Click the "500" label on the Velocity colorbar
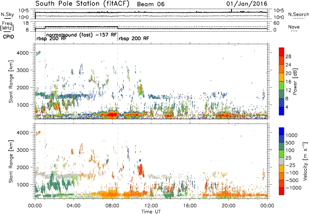 point(290,143)
